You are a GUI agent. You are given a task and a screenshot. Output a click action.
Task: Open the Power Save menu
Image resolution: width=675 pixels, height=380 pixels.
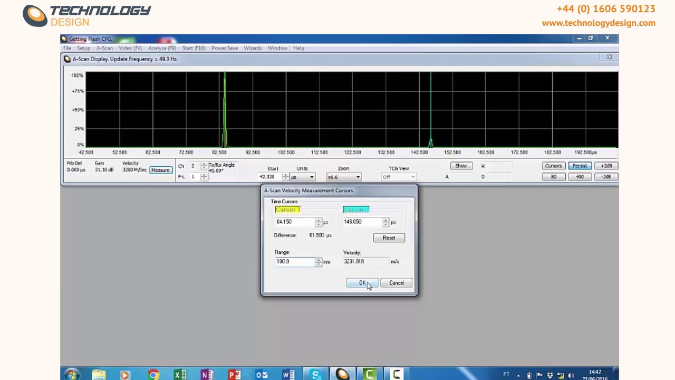(225, 48)
